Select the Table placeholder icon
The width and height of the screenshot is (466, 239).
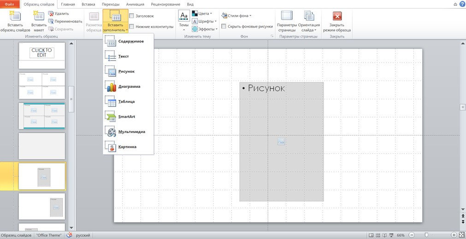[x=111, y=101]
